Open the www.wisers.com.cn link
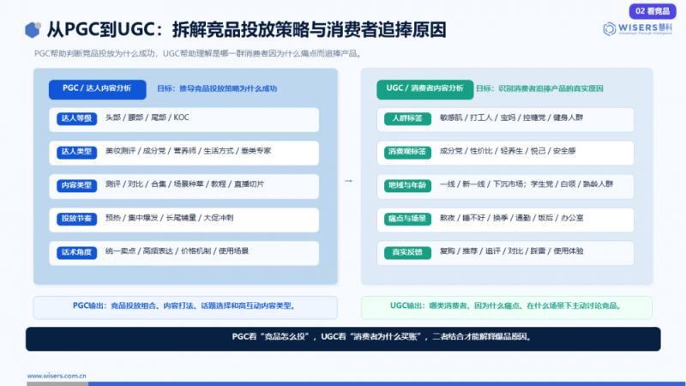Viewport: 686px width, 386px height. point(57,376)
